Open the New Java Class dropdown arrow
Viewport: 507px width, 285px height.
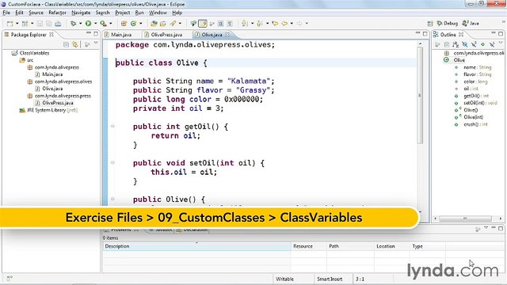[x=140, y=24]
